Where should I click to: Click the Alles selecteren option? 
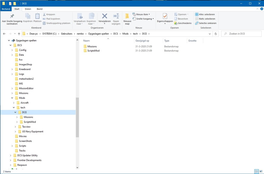[205, 14]
